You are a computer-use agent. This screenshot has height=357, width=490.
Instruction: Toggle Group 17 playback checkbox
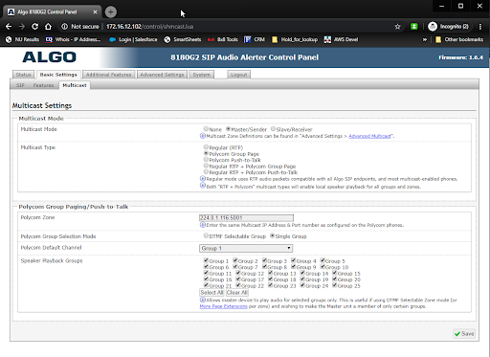(x=238, y=279)
